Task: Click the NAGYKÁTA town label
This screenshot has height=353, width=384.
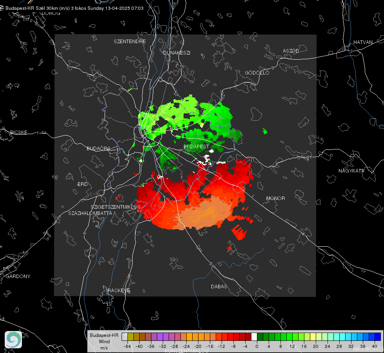Action: coord(351,171)
